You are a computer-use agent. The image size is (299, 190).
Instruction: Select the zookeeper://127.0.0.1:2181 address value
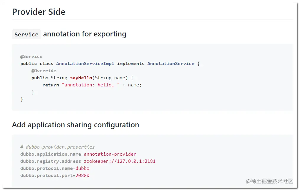point(120,161)
